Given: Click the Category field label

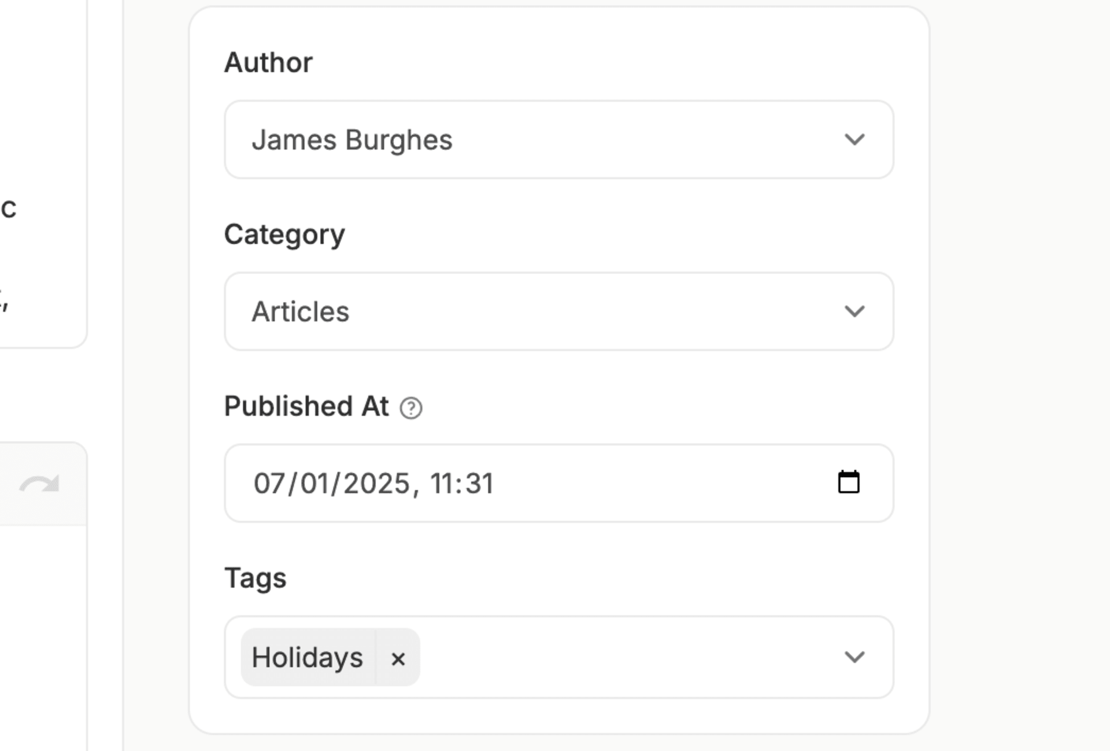Looking at the screenshot, I should 284,235.
